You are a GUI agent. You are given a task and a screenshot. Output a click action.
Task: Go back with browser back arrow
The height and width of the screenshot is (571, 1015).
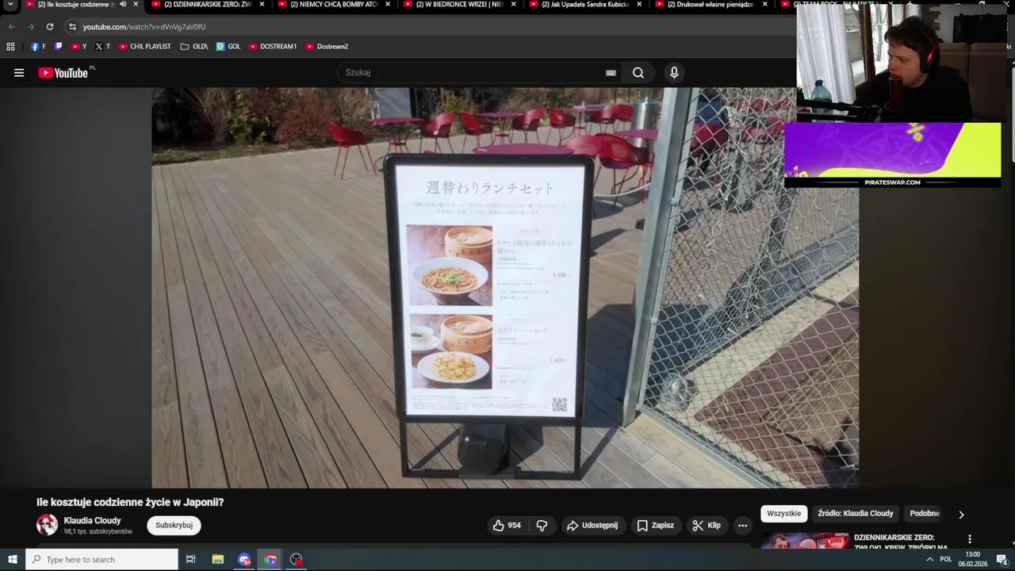[x=11, y=26]
